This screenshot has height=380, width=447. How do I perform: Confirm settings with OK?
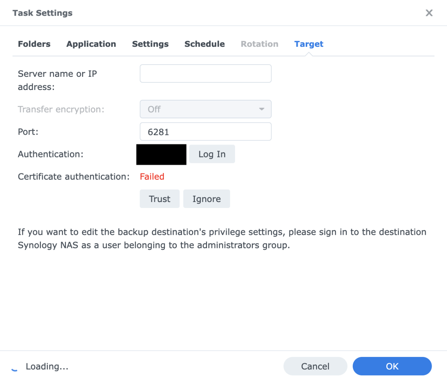pos(392,366)
